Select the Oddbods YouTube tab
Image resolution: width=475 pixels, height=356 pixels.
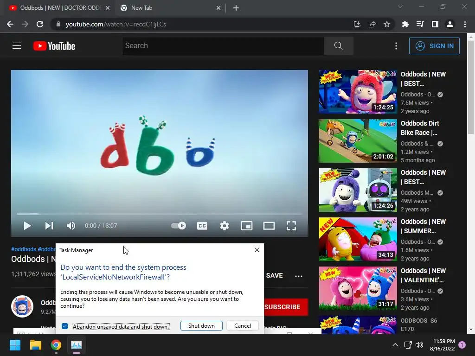[59, 8]
